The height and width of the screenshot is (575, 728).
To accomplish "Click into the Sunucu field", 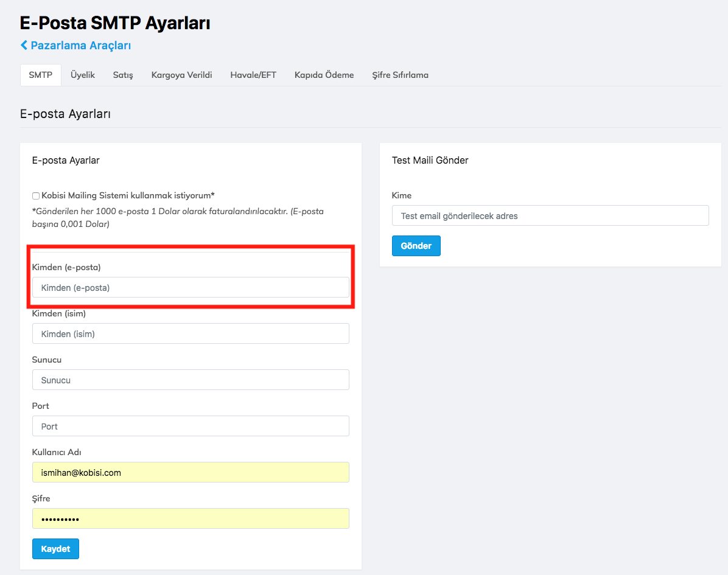I will pos(191,380).
